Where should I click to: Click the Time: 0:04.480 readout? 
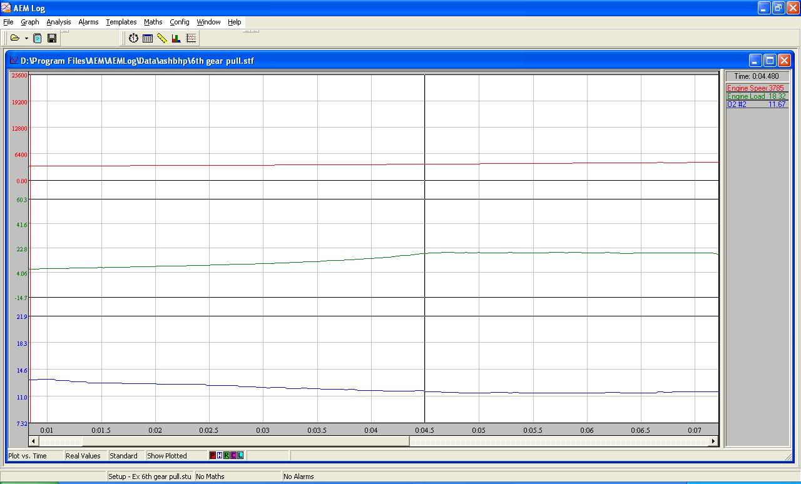[757, 76]
